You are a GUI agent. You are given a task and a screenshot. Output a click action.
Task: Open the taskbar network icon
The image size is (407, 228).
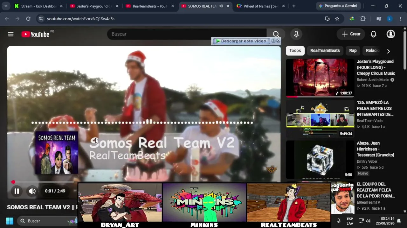point(361,221)
